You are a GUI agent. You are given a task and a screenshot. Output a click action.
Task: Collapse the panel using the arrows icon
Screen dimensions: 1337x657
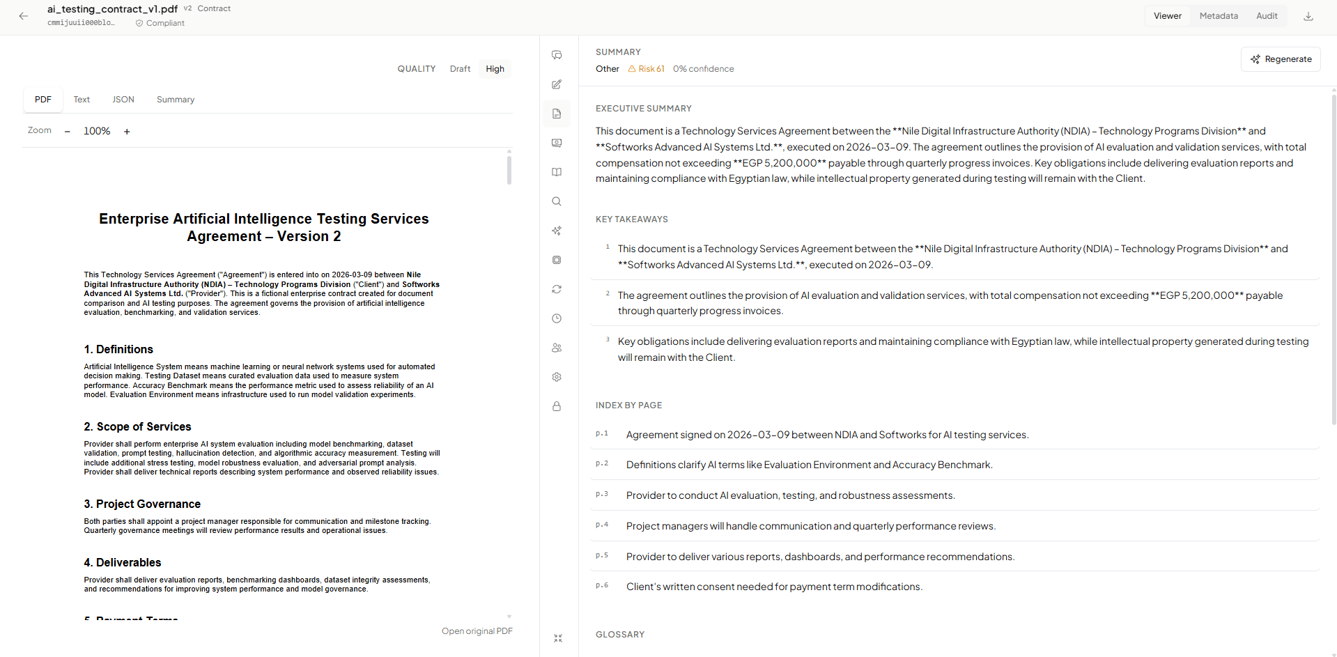click(x=557, y=638)
